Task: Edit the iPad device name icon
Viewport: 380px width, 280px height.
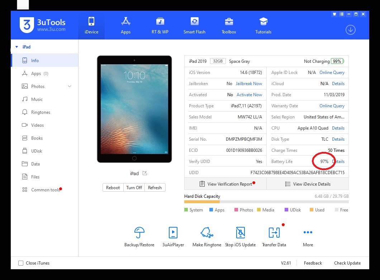Action: (145, 173)
